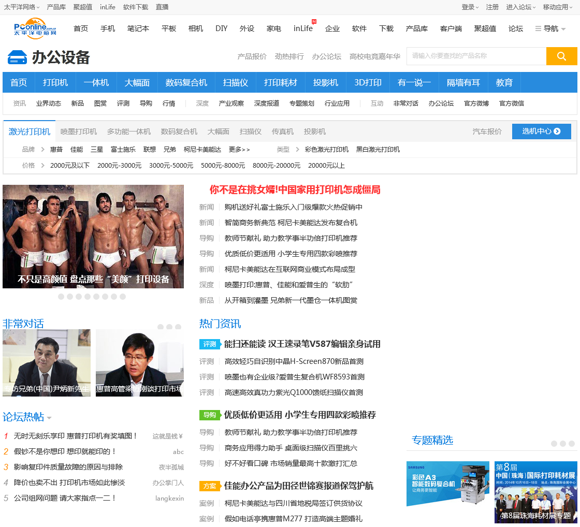The height and width of the screenshot is (527, 580).
Task: Open 教育 blue nav item
Action: [504, 82]
